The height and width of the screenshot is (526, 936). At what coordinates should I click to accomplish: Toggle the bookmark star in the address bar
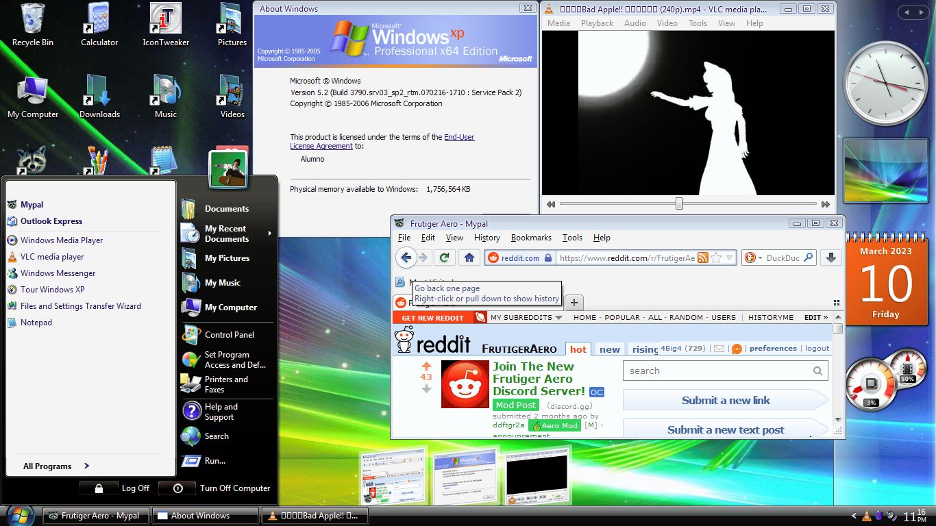coord(716,258)
